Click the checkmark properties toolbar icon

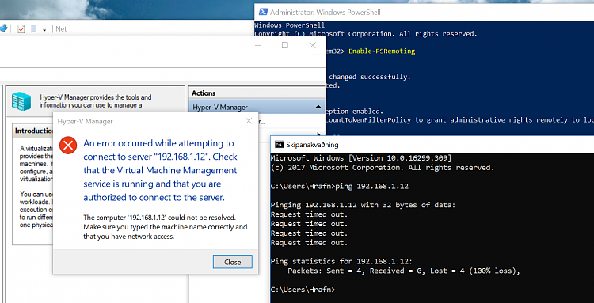click(21, 28)
